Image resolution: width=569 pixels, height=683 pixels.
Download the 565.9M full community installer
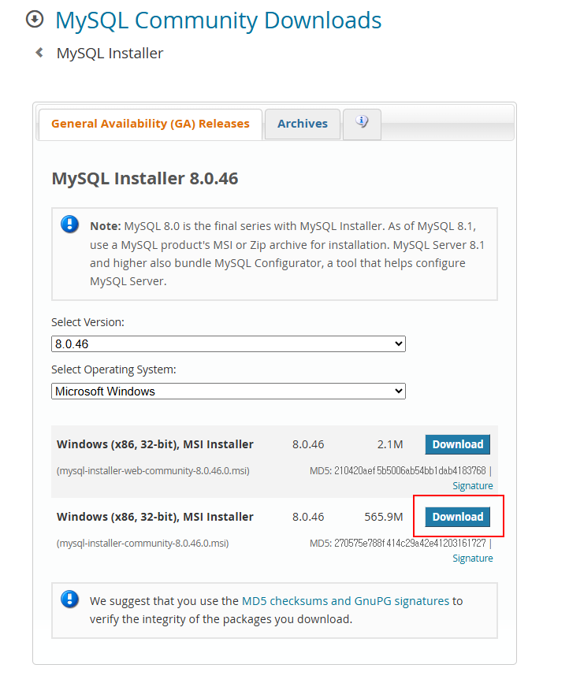tap(457, 517)
